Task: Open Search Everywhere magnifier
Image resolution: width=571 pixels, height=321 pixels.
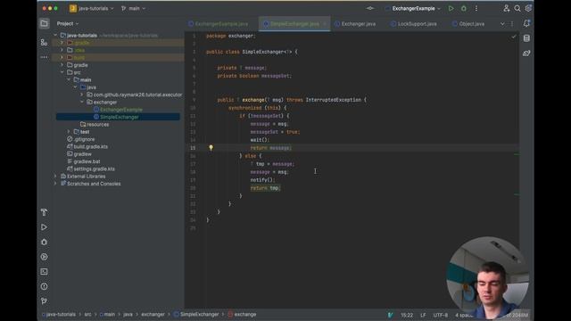Action: [517, 8]
